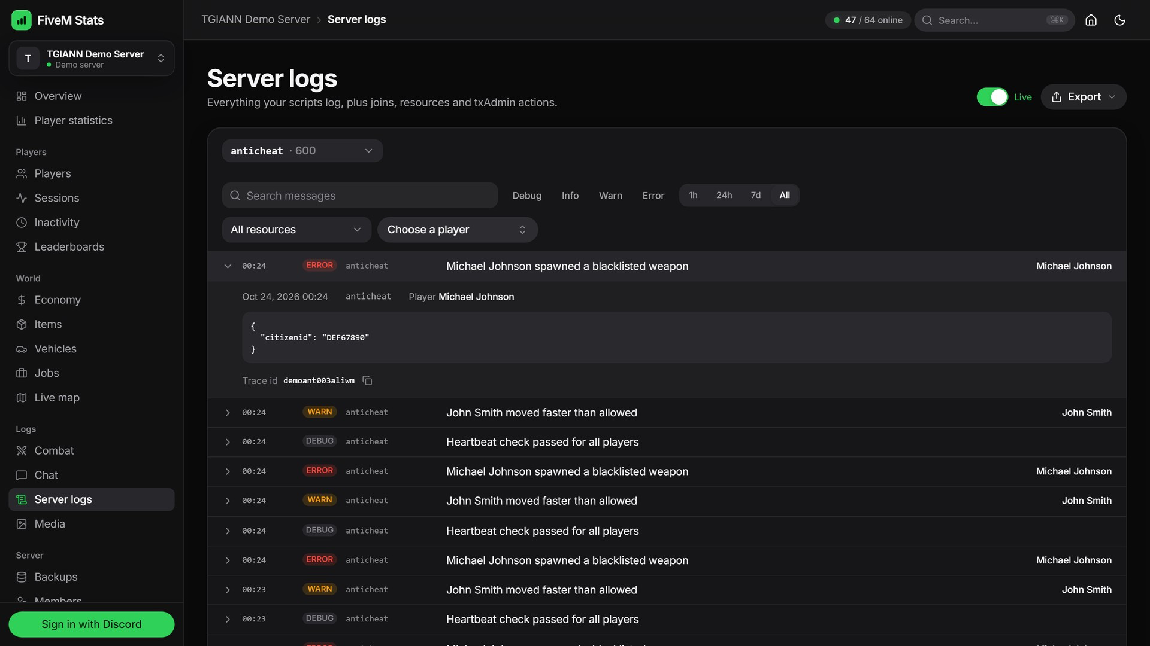Open the Items page

tap(92, 324)
